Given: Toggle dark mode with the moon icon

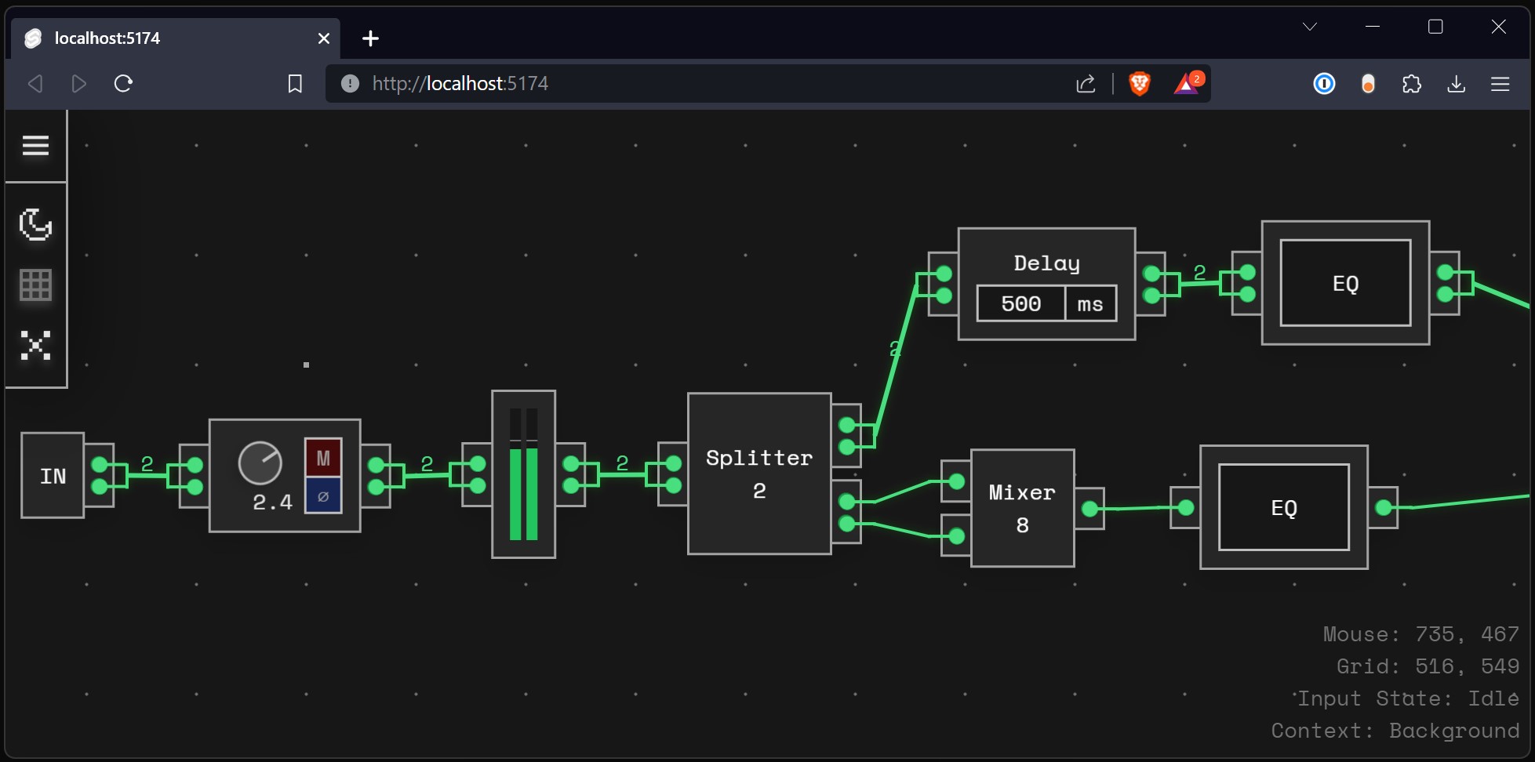Looking at the screenshot, I should pos(35,224).
